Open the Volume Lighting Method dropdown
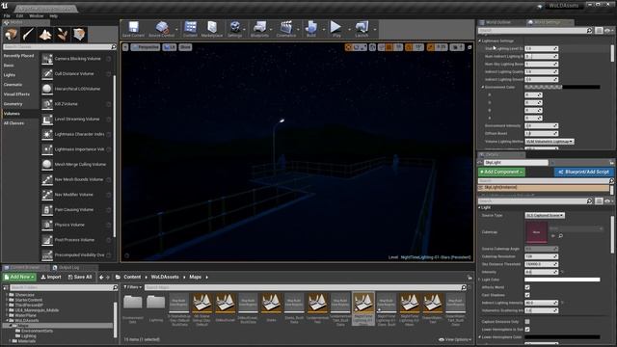Viewport: 617px width, 347px height. pyautogui.click(x=550, y=142)
